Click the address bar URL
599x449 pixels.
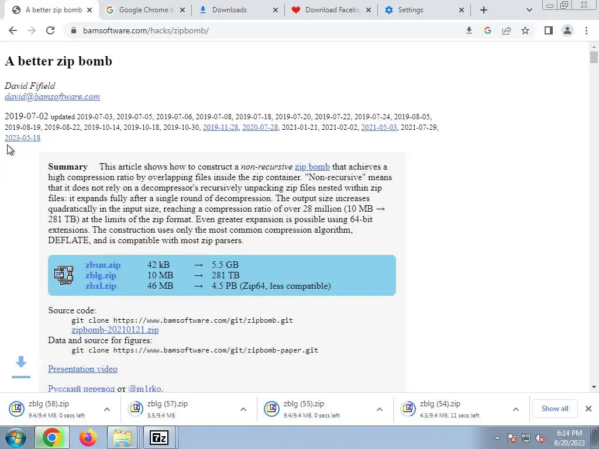pyautogui.click(x=146, y=30)
